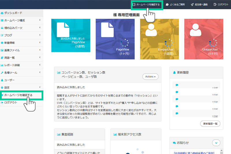
Task: Click the settings gear icon in sidebar
Action: 2,88
